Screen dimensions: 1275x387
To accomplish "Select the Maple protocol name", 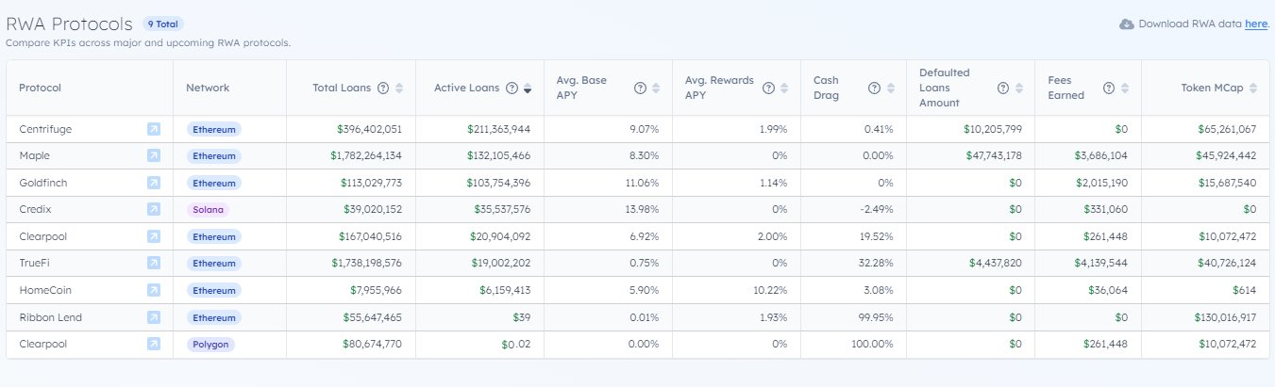I will point(34,155).
